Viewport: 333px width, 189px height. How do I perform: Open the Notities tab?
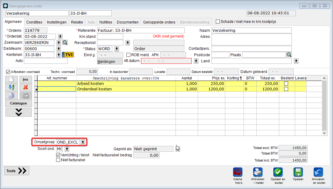point(106,22)
